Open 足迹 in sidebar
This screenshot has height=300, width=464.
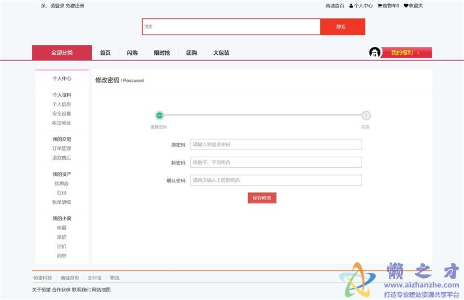[62, 237]
